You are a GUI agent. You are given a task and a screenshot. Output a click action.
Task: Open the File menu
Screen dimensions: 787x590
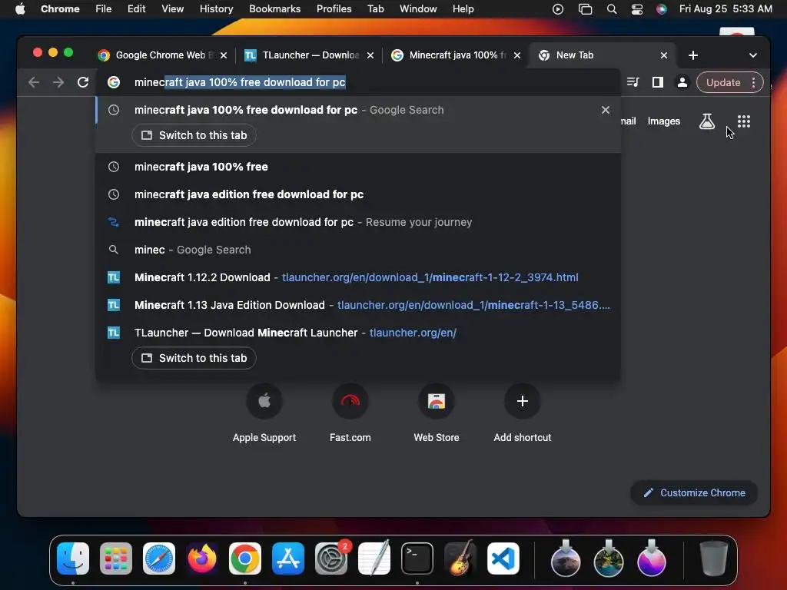point(104,9)
